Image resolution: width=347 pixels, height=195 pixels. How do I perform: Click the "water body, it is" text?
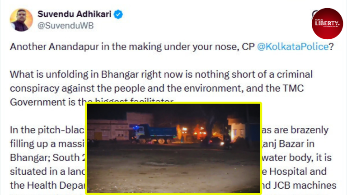click(x=297, y=158)
